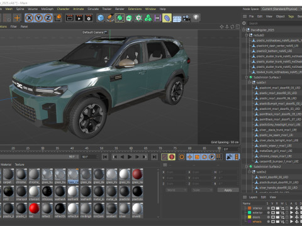Open the World coordinate dropdown

point(176,190)
